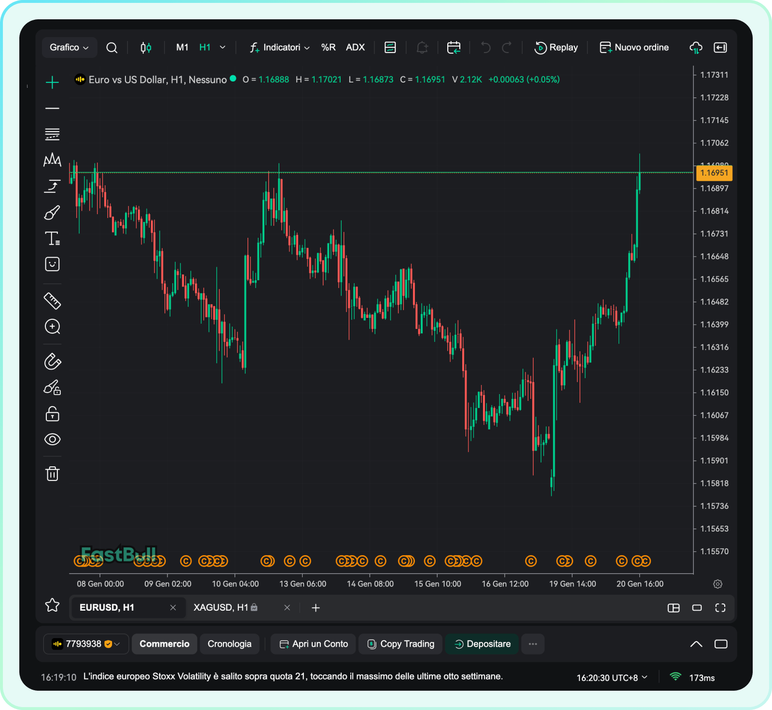This screenshot has width=772, height=710.
Task: Select the brush drawing tool
Action: (x=52, y=213)
